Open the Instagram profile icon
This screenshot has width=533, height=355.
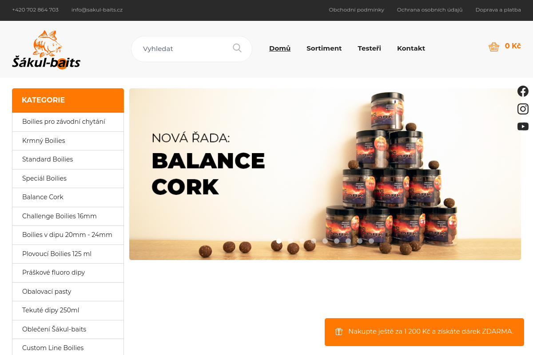[523, 109]
